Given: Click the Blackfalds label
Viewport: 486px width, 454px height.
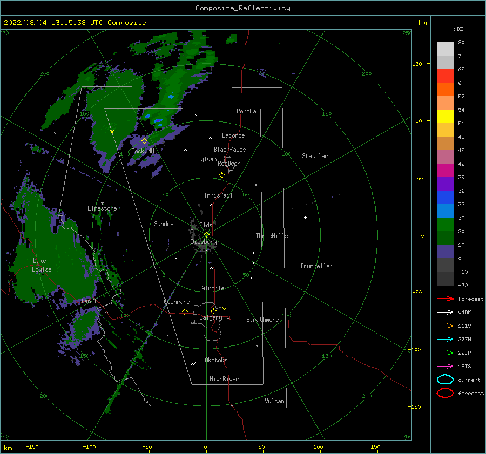Looking at the screenshot, I should [230, 150].
